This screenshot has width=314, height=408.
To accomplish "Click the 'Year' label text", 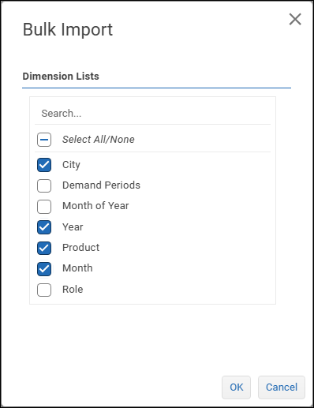I will (x=73, y=227).
